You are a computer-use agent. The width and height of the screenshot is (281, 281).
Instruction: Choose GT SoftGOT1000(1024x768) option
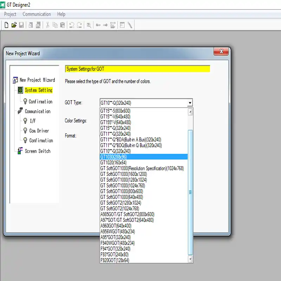(x=123, y=185)
